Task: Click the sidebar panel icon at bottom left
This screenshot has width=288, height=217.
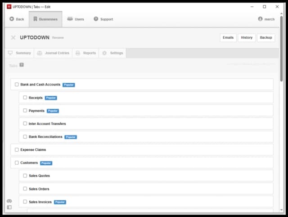Action: tap(9, 208)
